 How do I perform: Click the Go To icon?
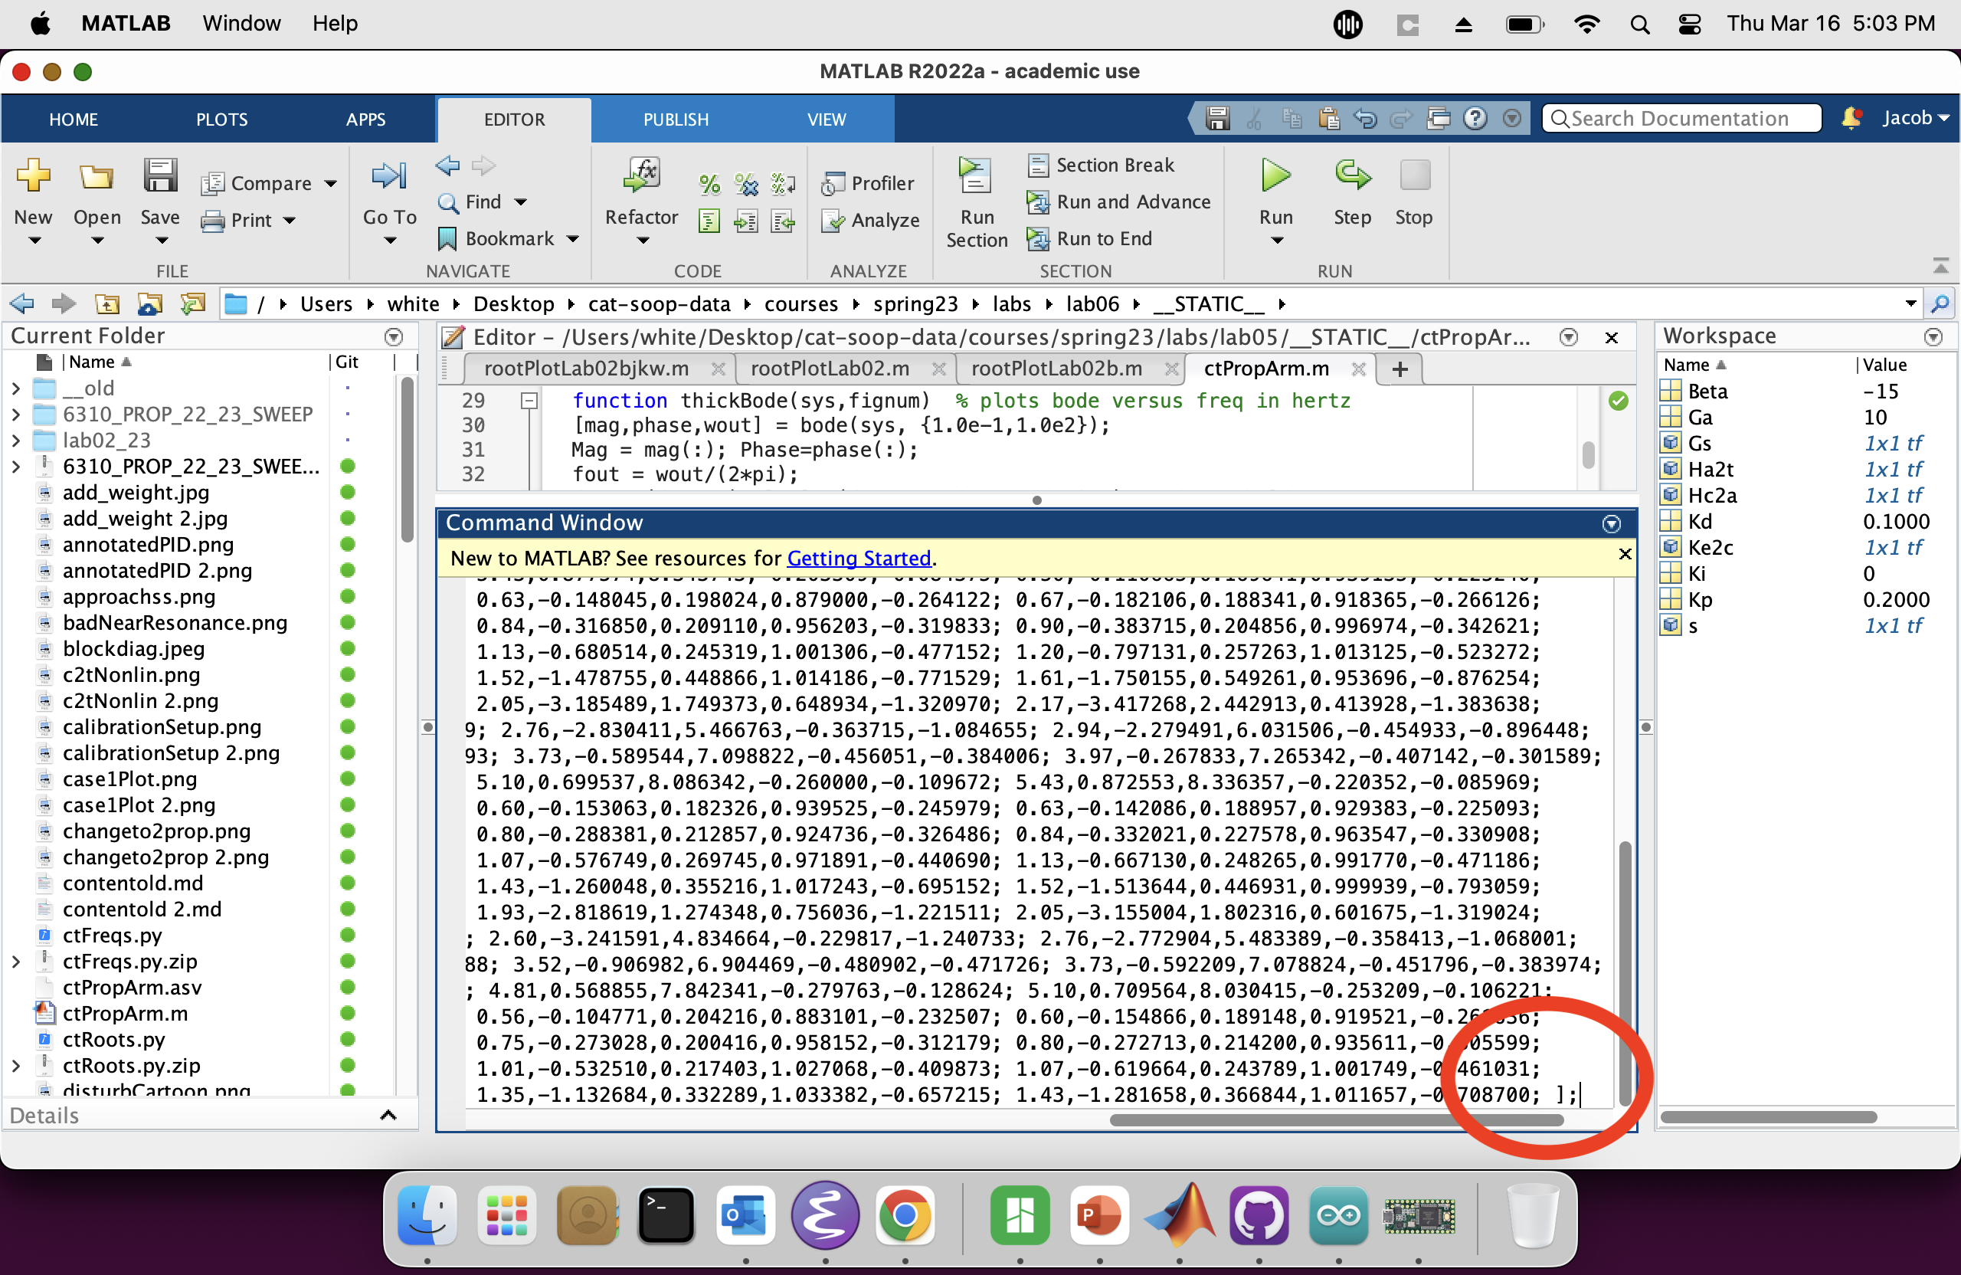pos(389,175)
